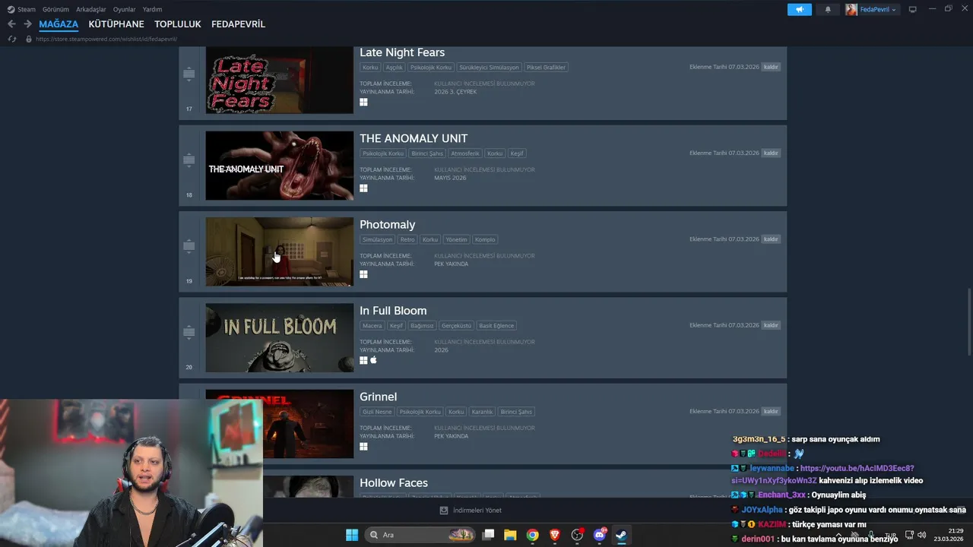This screenshot has height=547, width=973.
Task: Open the Photomaly title link
Action: pos(387,225)
